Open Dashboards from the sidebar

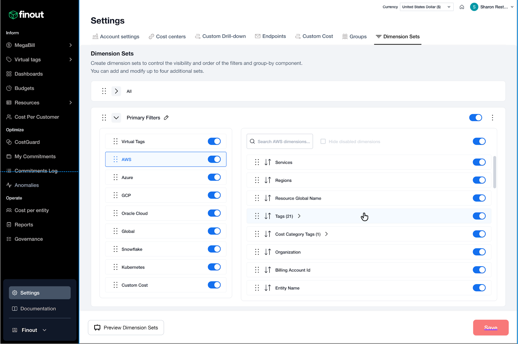pos(28,74)
